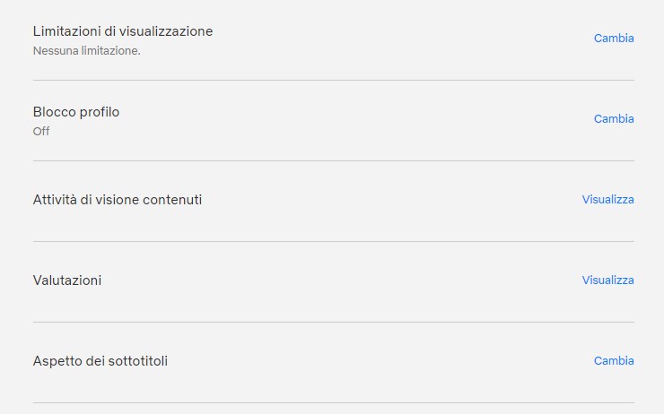Click divider below Attività di visione contenuti
Image resolution: width=664 pixels, height=414 pixels.
[333, 241]
